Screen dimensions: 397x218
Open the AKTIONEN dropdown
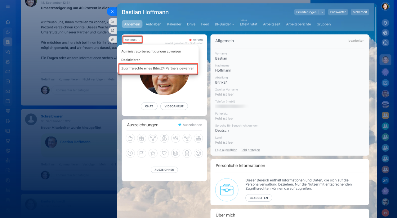click(x=132, y=40)
